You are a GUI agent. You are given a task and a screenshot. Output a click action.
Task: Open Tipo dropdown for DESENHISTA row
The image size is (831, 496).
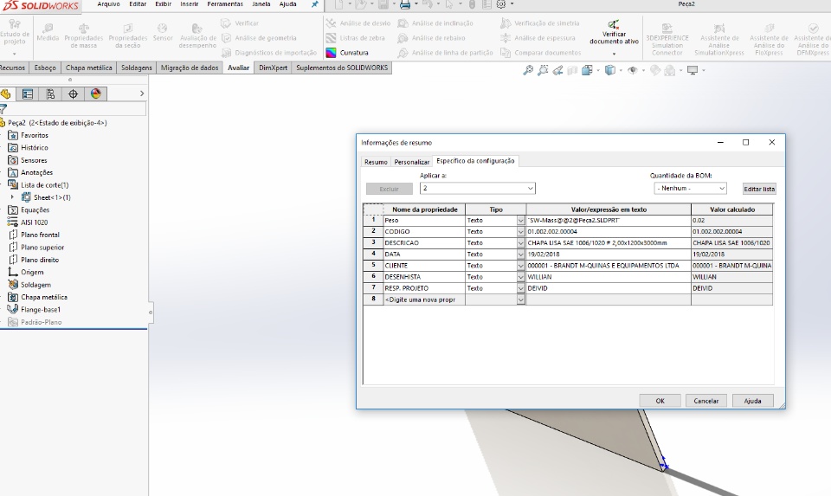click(520, 277)
